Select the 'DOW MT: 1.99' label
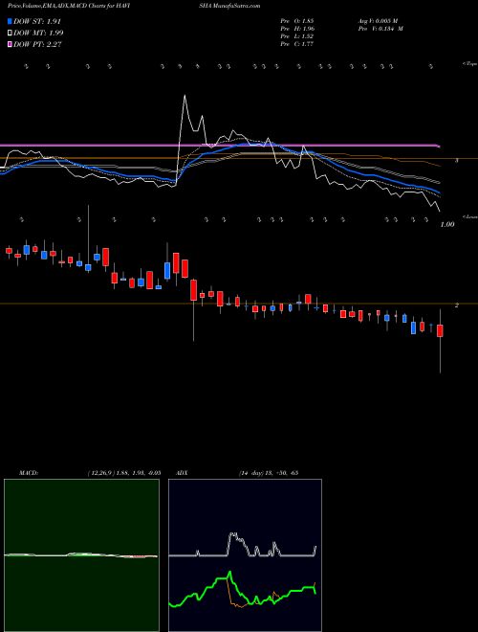This screenshot has height=632, width=478. [x=38, y=33]
